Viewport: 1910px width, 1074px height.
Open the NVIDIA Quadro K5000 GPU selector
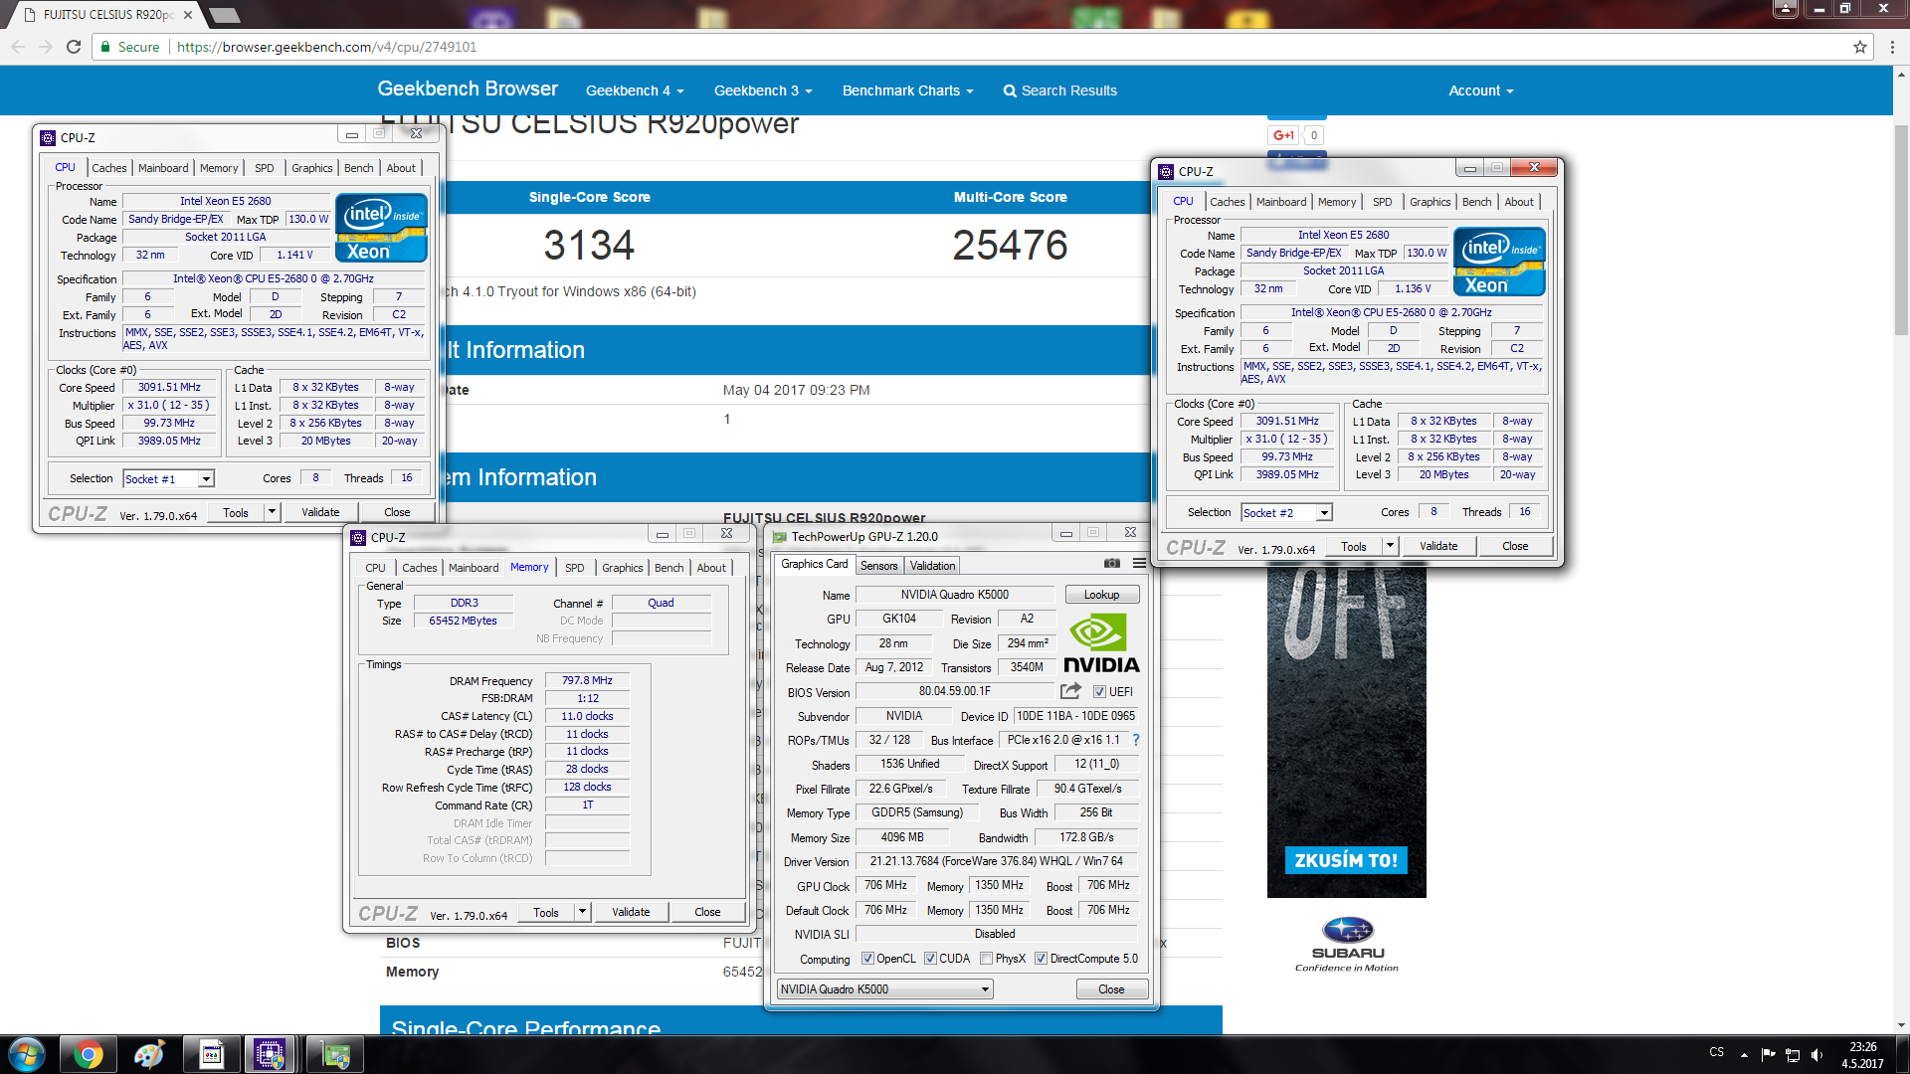tap(884, 989)
